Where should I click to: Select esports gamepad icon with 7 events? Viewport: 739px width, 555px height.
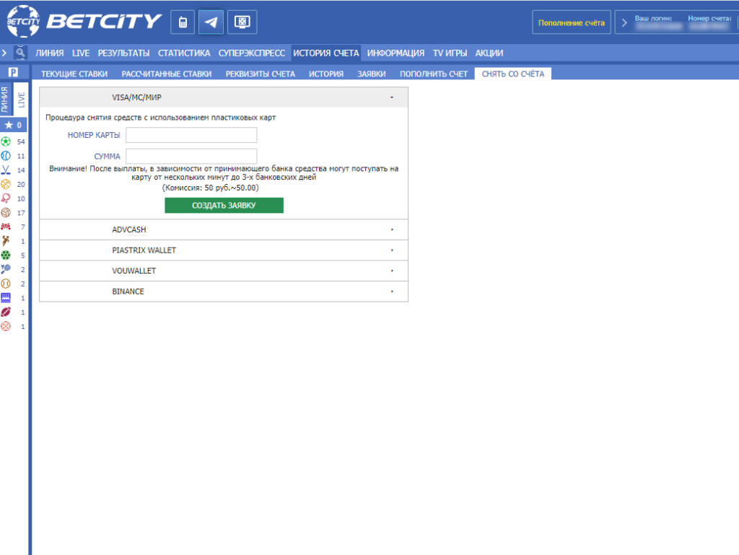[x=6, y=227]
